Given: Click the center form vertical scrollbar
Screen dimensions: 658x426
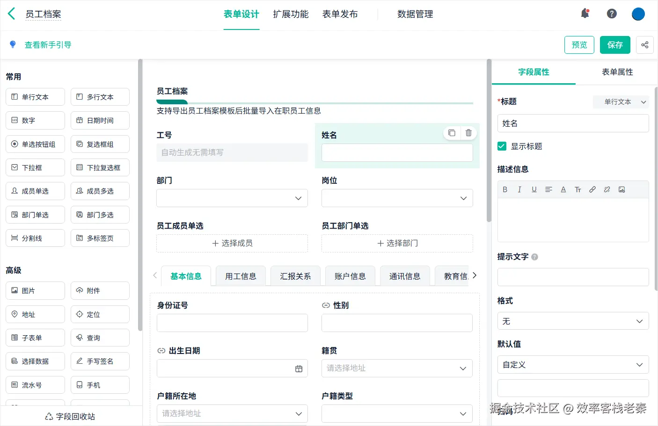Looking at the screenshot, I should pyautogui.click(x=489, y=140).
